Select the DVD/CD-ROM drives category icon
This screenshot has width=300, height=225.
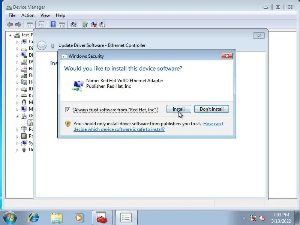click(x=24, y=62)
